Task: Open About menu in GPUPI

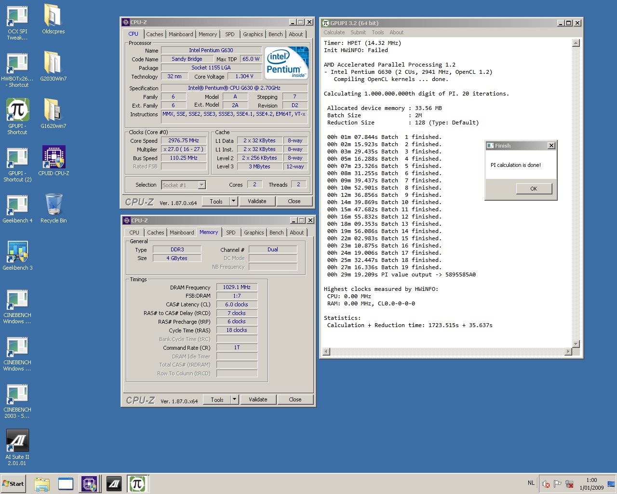Action: [x=397, y=32]
